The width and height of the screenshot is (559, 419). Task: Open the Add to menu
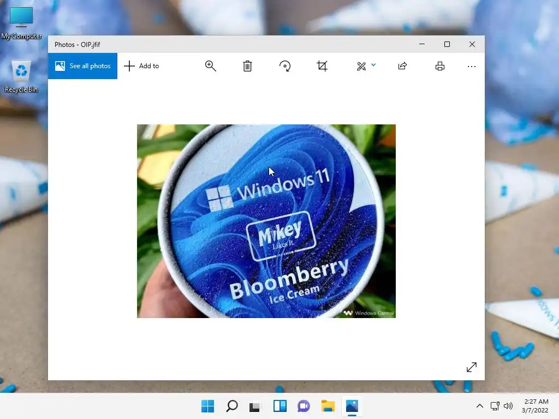point(141,66)
